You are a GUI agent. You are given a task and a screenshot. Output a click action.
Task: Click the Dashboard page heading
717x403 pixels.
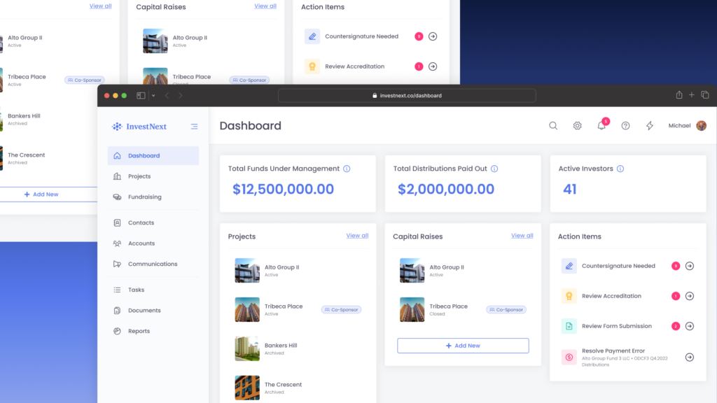[x=251, y=126]
